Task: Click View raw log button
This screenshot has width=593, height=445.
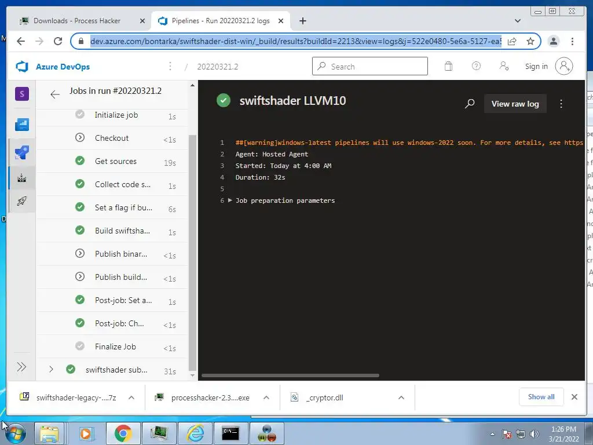Action: [x=515, y=104]
